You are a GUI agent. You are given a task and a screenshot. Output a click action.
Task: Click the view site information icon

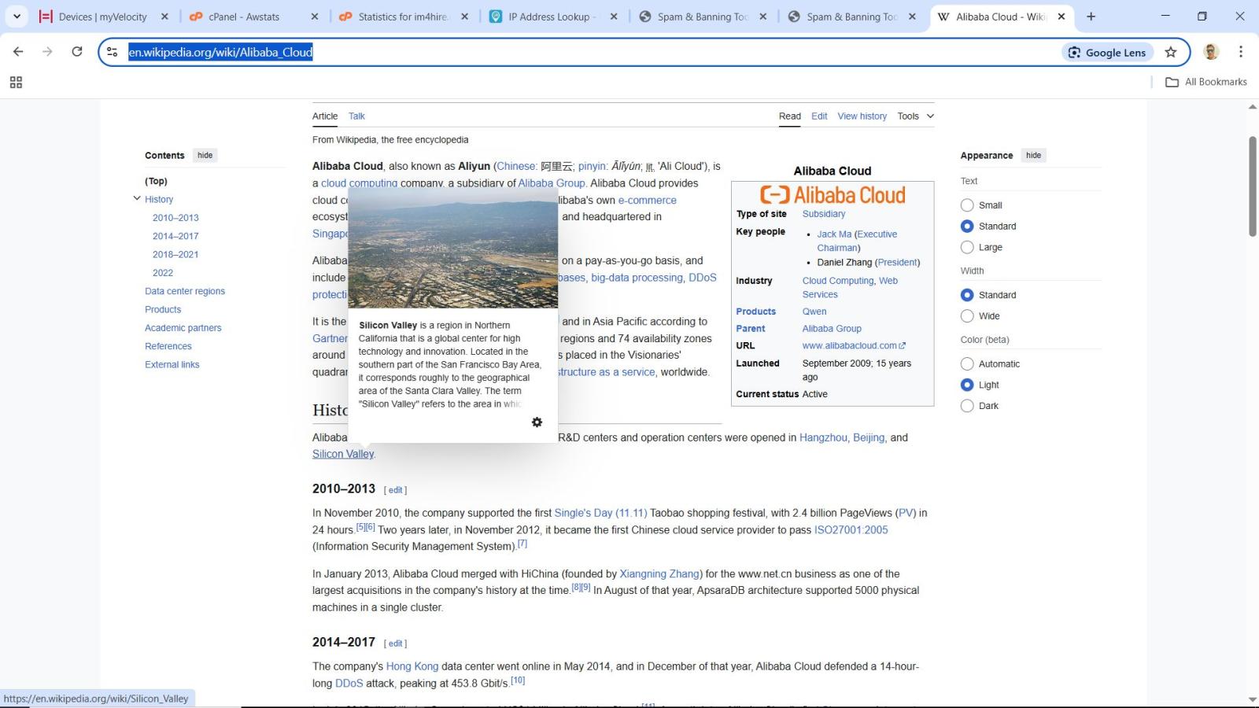pos(113,52)
